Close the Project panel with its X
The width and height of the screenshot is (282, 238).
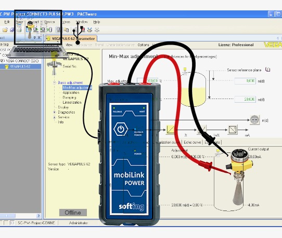coord(39,38)
